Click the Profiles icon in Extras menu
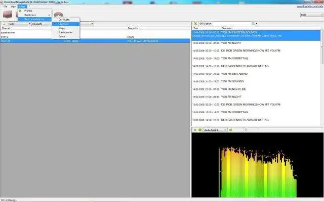Viewport: 324px width, 202px height. [20, 11]
